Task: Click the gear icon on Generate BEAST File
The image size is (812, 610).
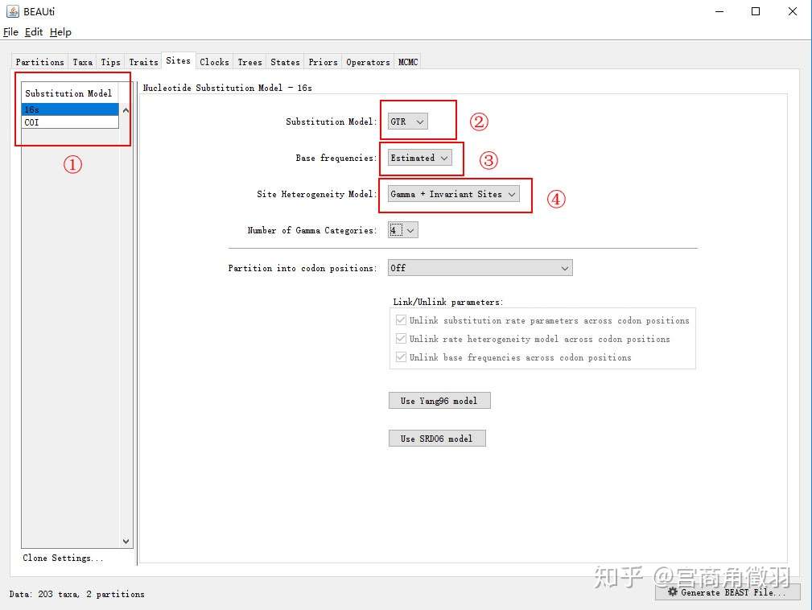Action: tap(672, 591)
